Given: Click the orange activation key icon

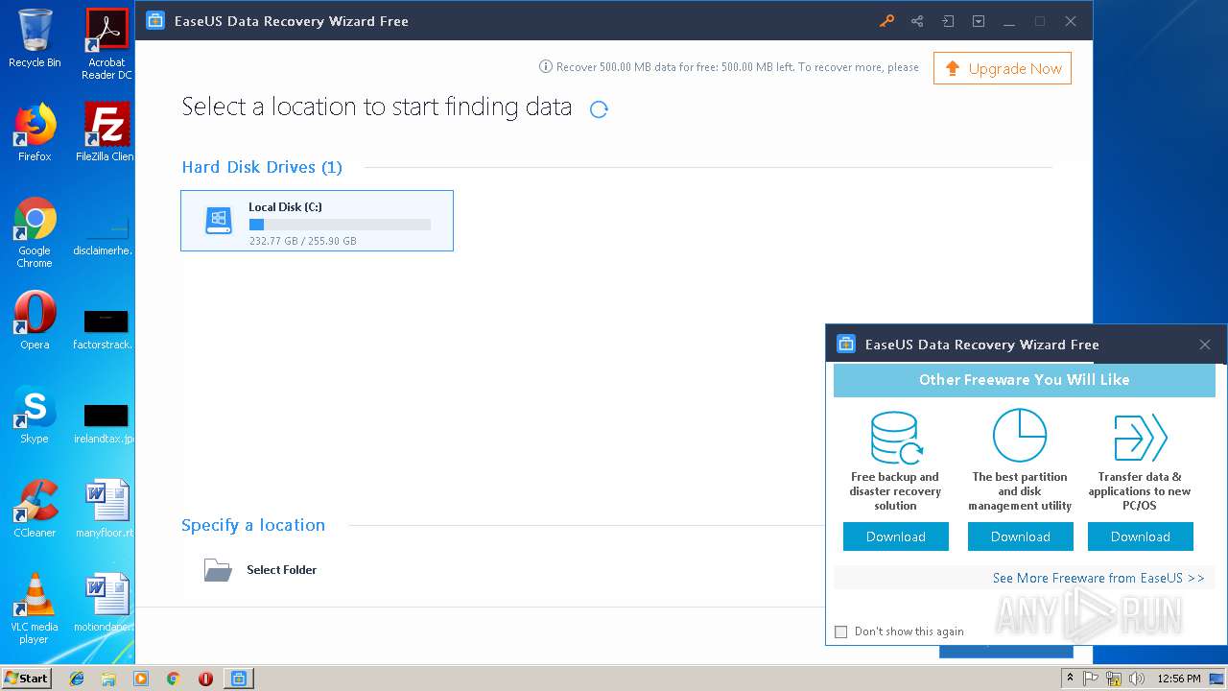Looking at the screenshot, I should coord(886,21).
